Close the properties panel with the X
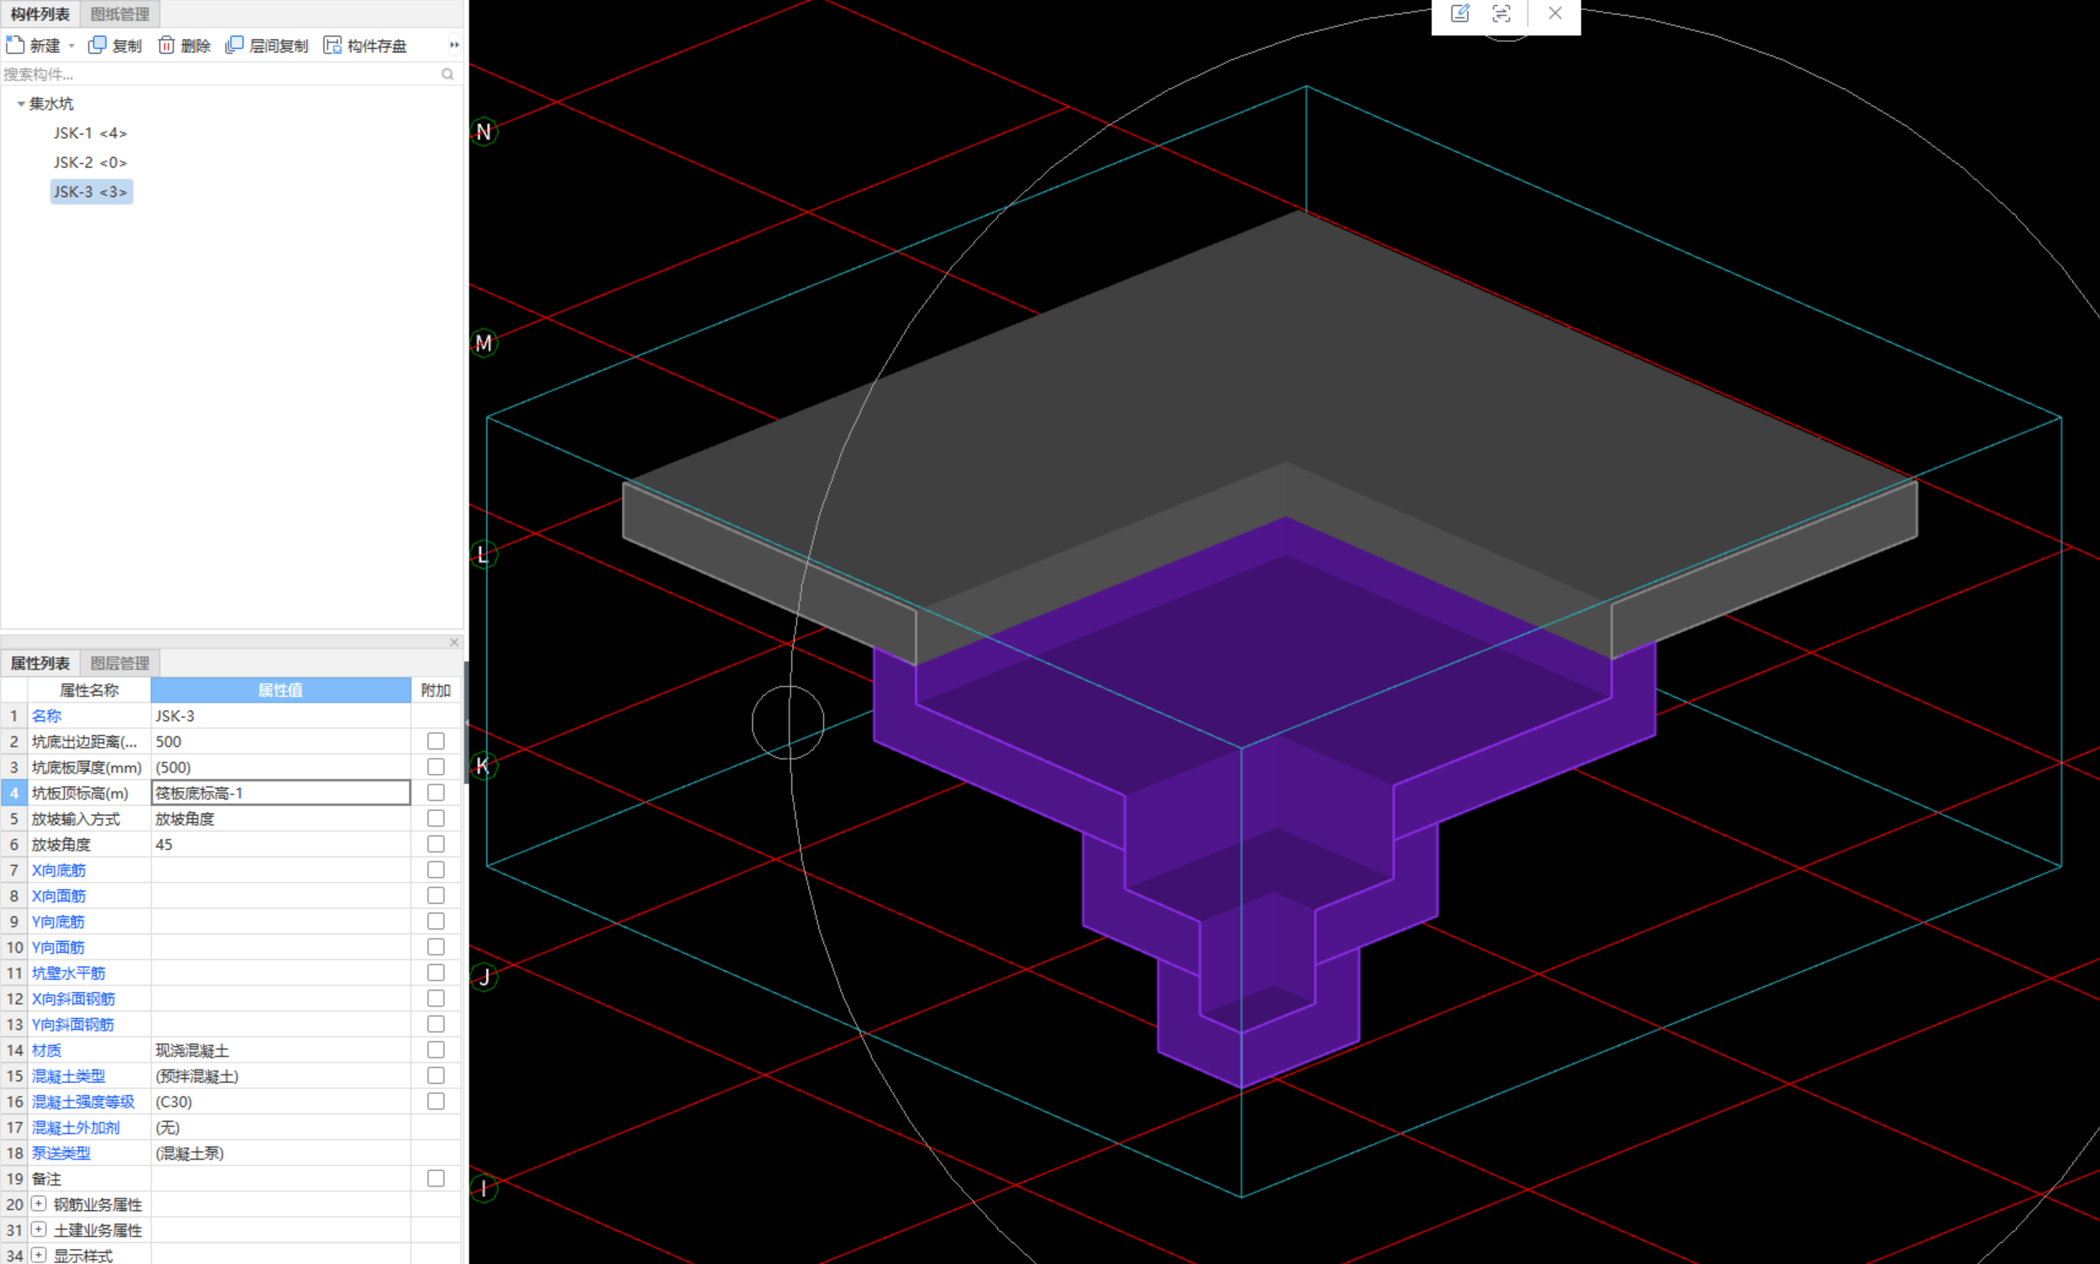This screenshot has width=2100, height=1264. [454, 641]
